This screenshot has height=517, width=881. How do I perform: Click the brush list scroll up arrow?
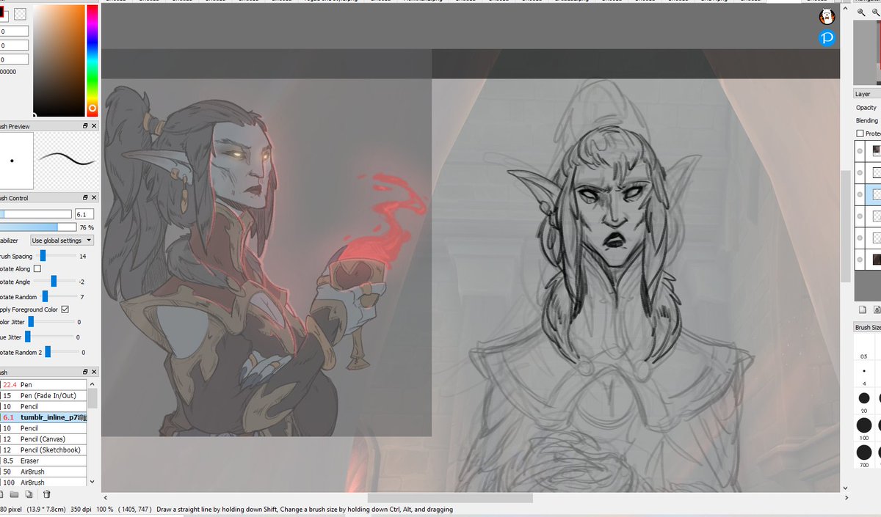tap(93, 384)
